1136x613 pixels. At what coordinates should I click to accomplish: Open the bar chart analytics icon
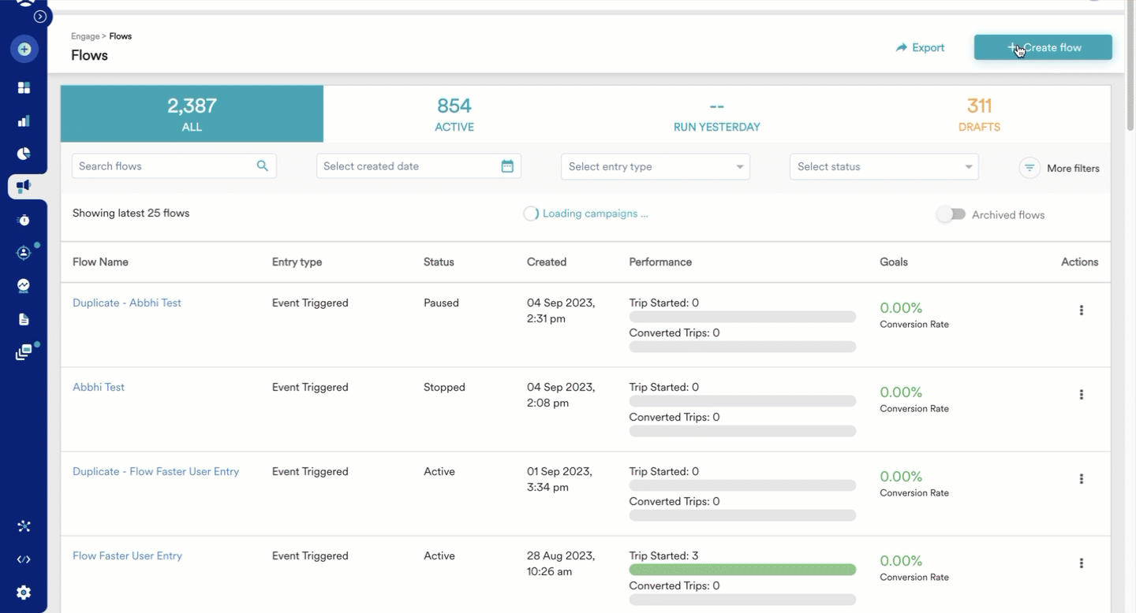point(24,120)
